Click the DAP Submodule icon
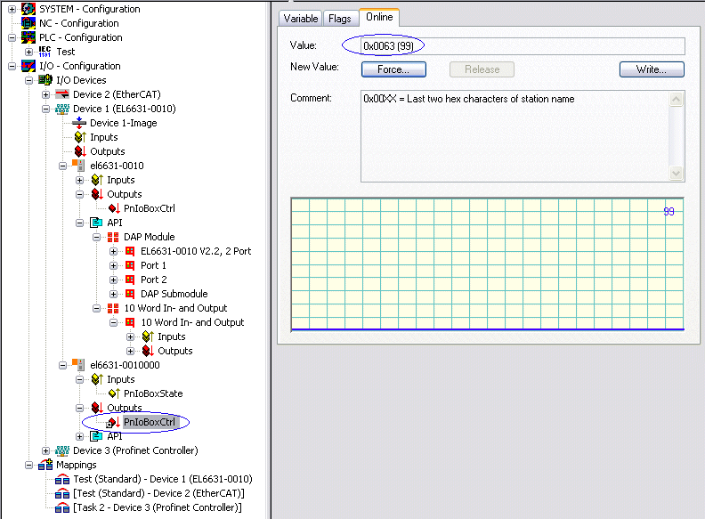Image resolution: width=705 pixels, height=519 pixels. click(130, 294)
